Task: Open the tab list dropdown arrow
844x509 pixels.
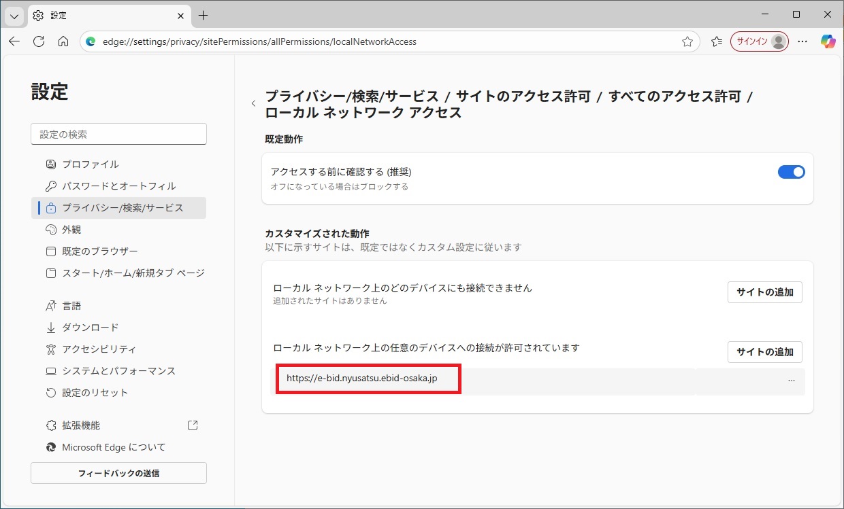Action: [14, 15]
